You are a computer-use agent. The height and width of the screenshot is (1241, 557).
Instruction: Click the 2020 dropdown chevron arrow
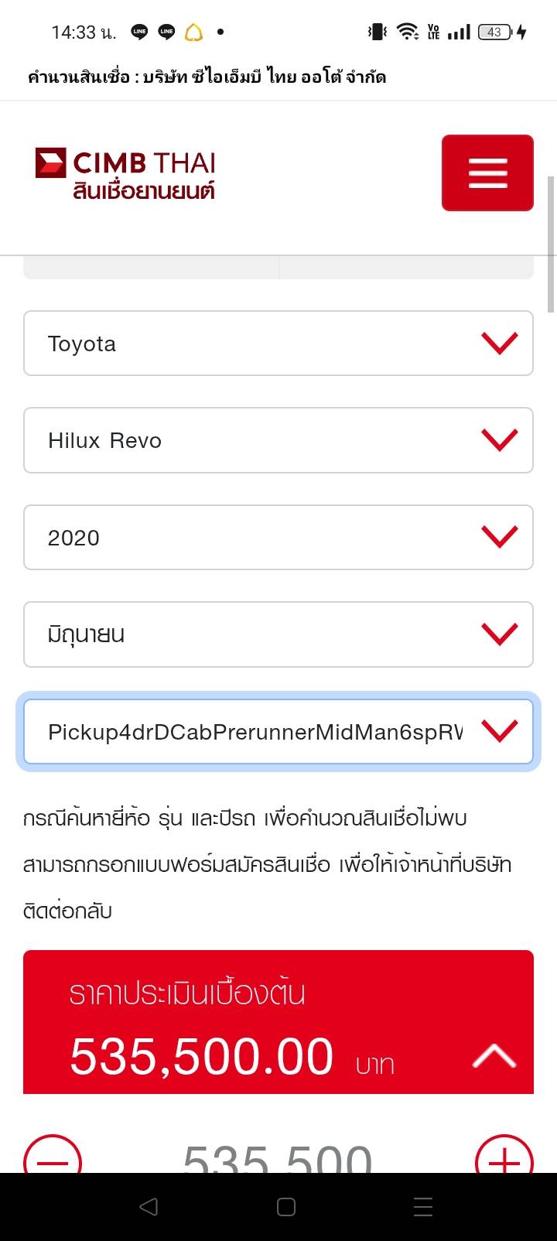(x=500, y=537)
